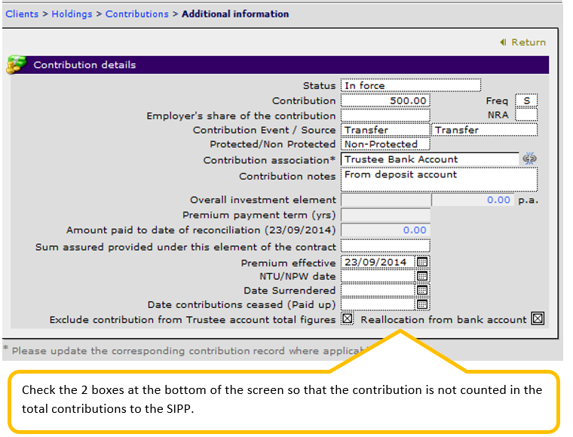Click the Premium effective date field 23/09/2014

378,262
